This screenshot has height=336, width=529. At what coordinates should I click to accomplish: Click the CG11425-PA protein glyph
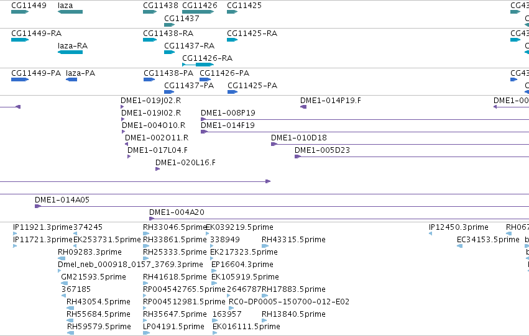click(x=232, y=92)
